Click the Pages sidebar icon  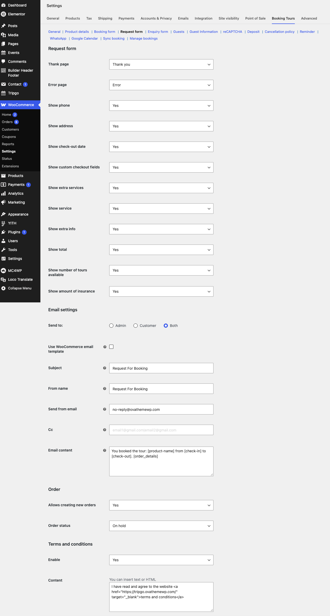tap(3, 44)
